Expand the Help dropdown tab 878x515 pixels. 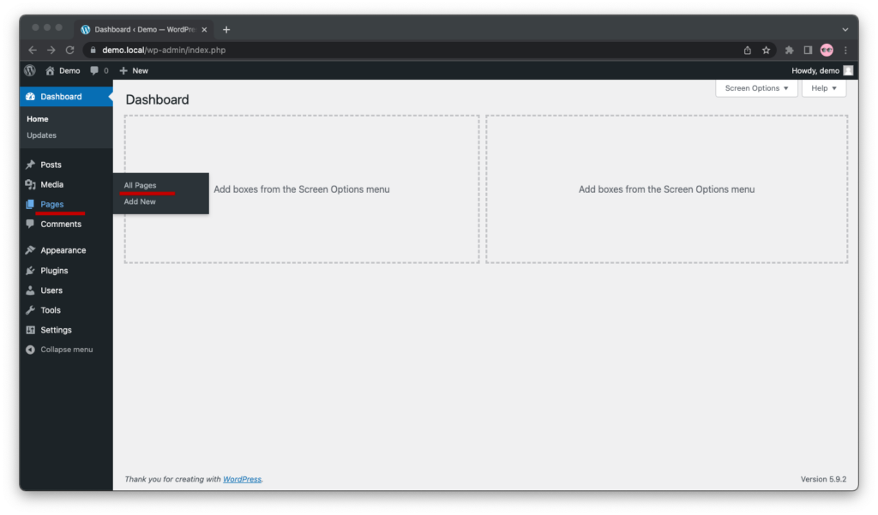click(824, 88)
